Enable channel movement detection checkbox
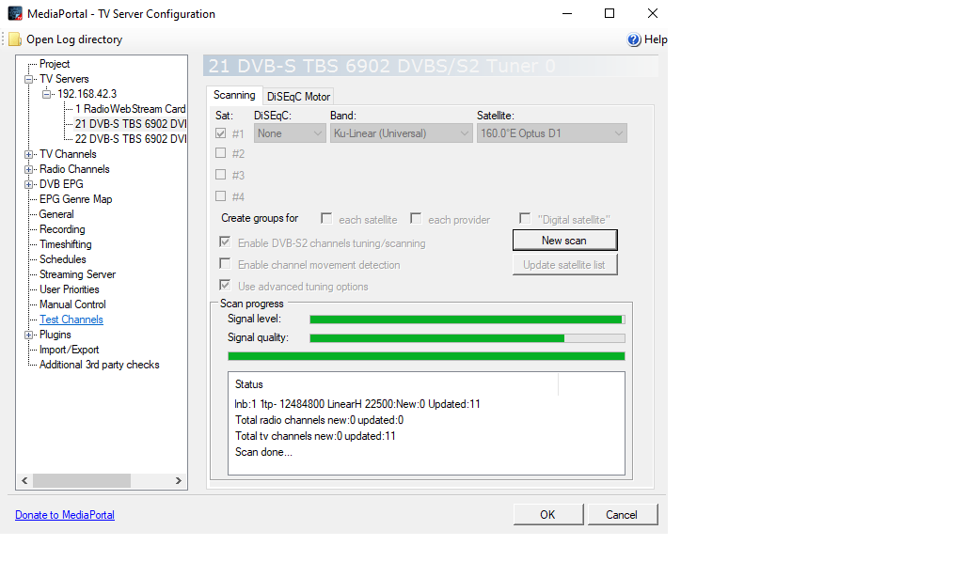Image resolution: width=966 pixels, height=577 pixels. 225,265
